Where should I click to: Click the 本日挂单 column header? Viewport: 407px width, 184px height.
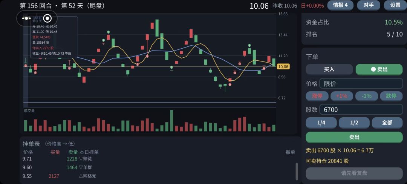(89, 152)
